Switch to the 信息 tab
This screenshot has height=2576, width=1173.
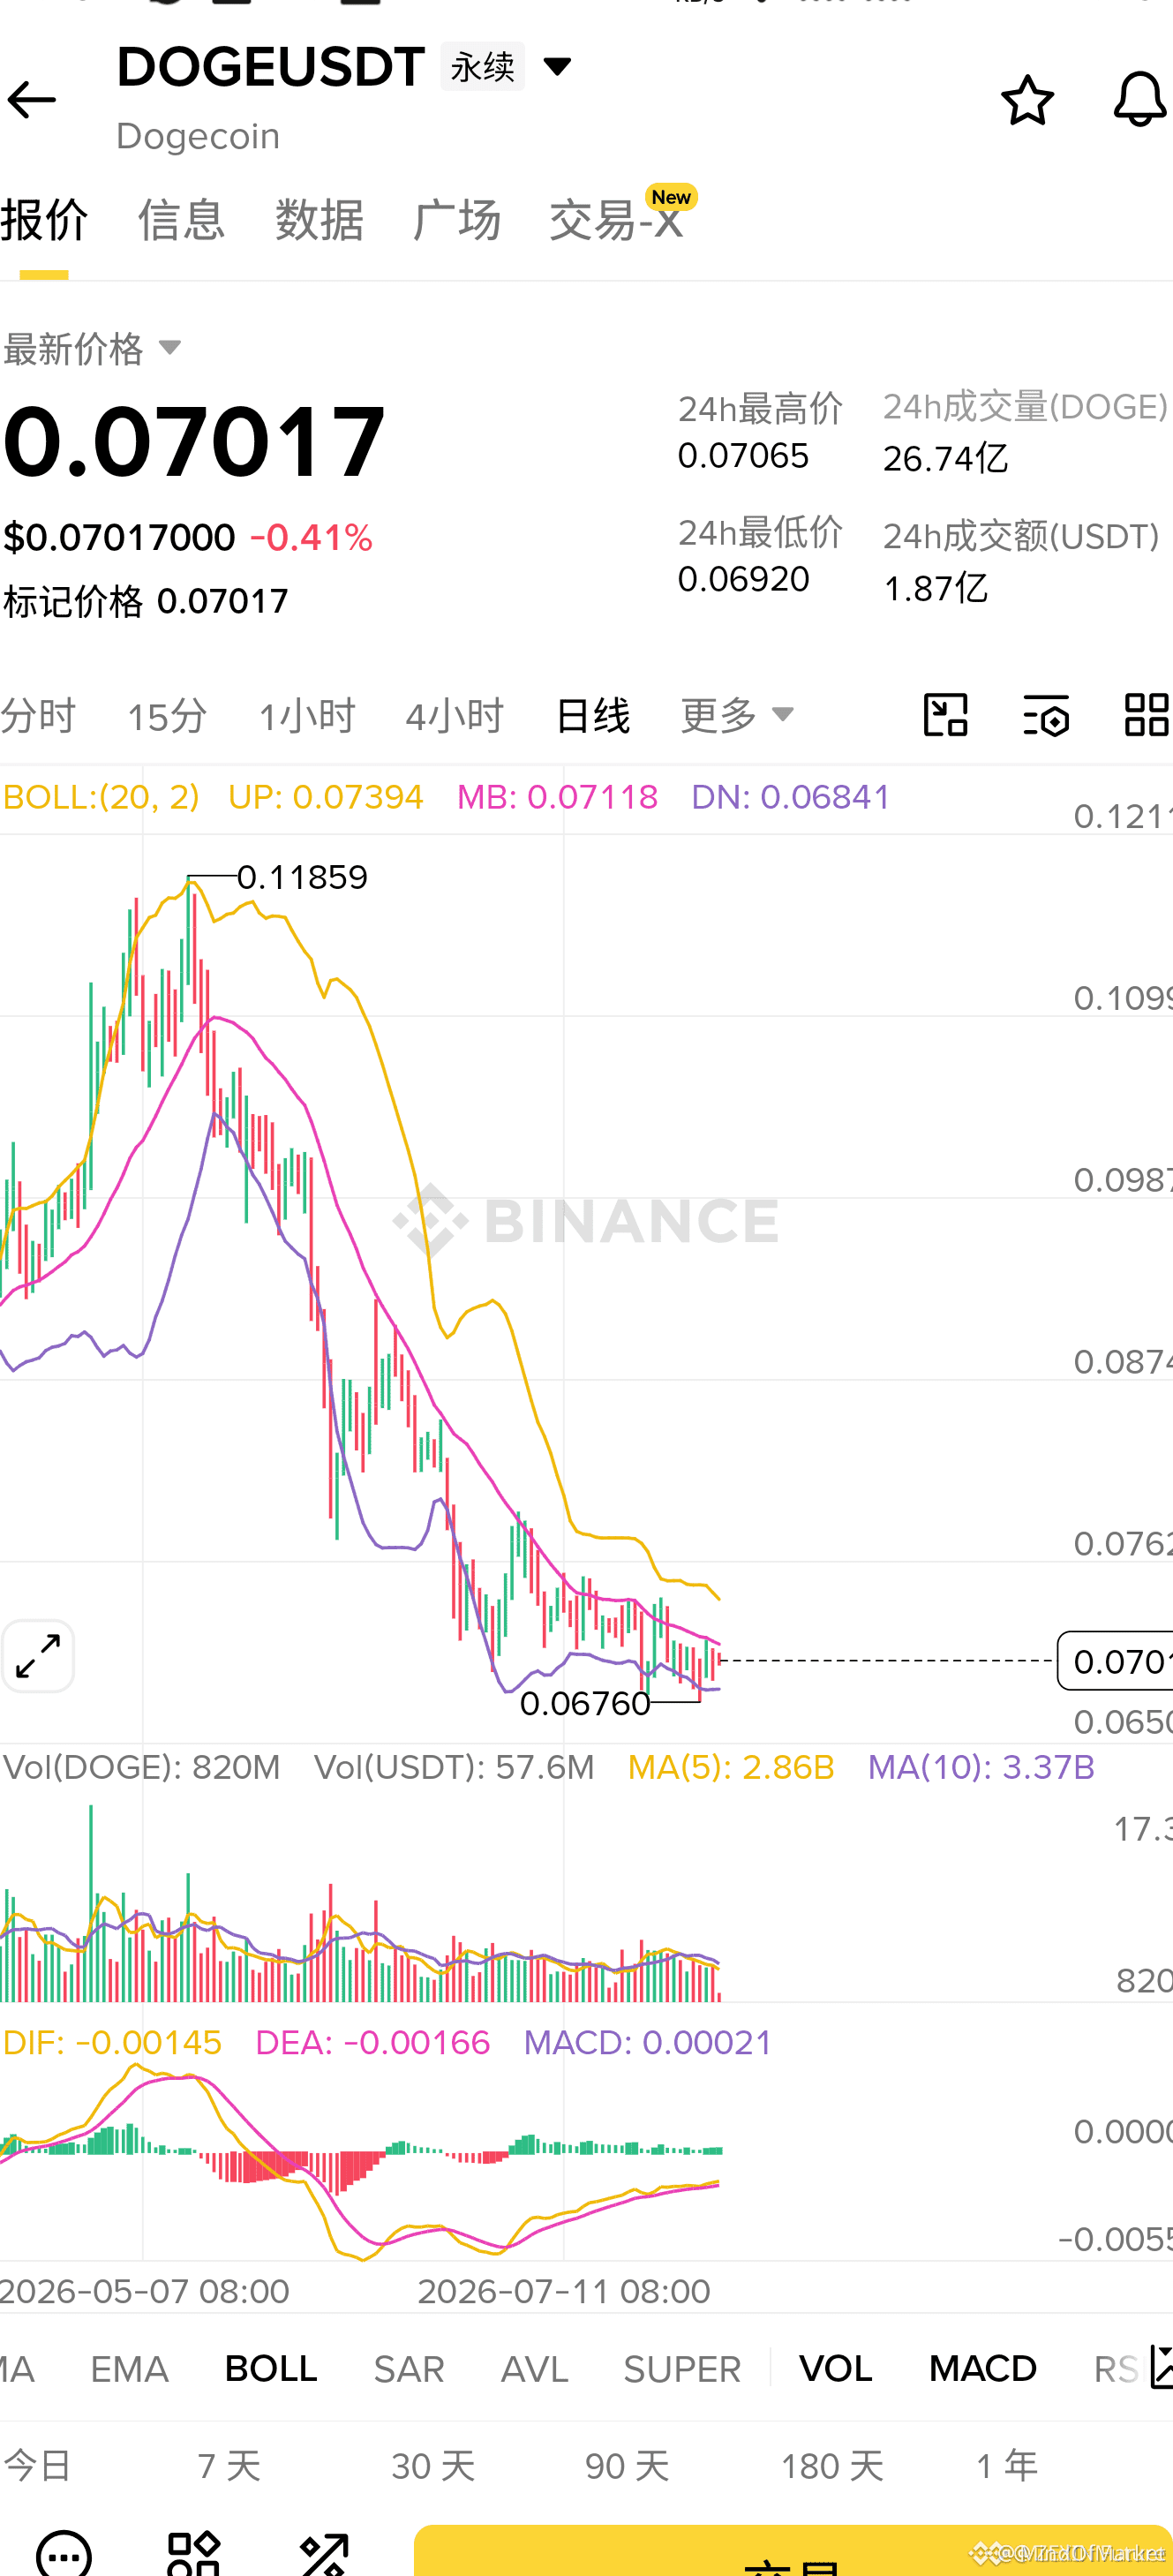pos(181,220)
